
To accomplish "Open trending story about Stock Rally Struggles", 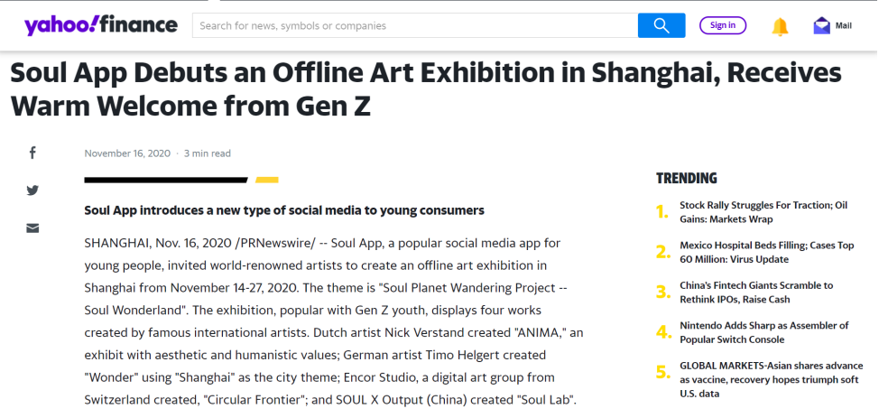I will pos(763,212).
